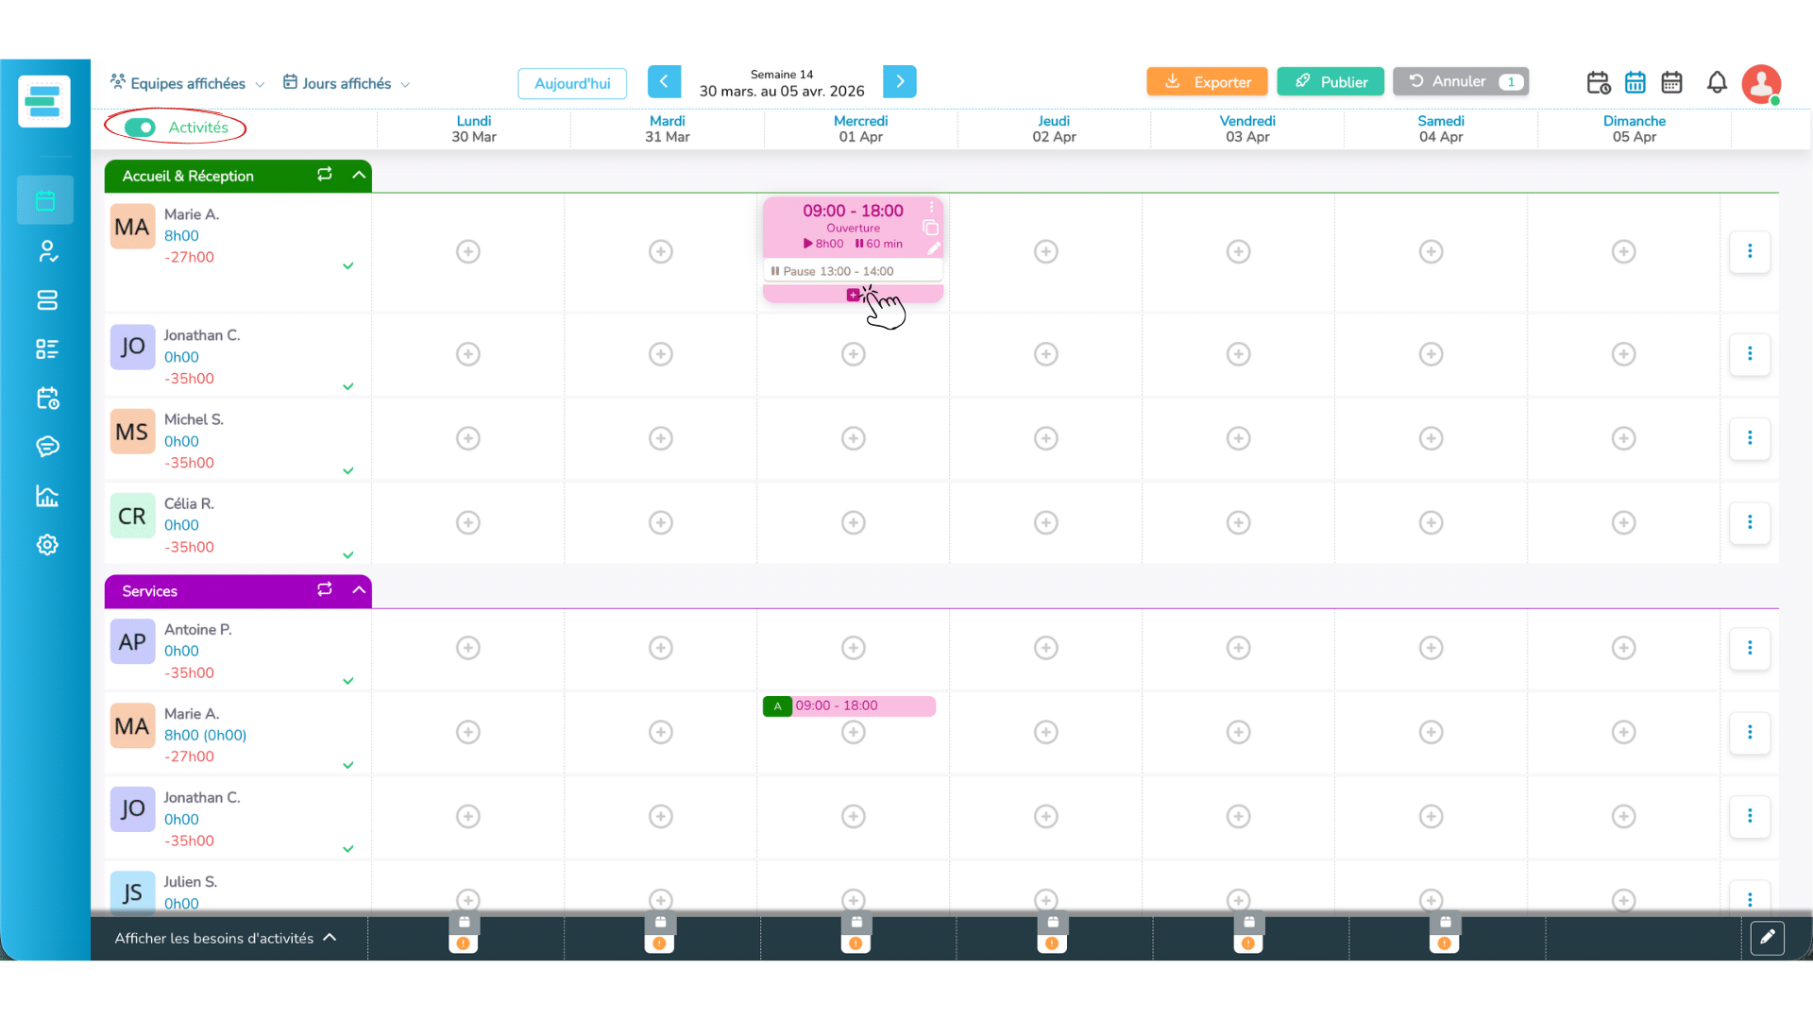Screen dimensions: 1813x1020
Task: Collapse the Services team section
Action: pyautogui.click(x=359, y=590)
